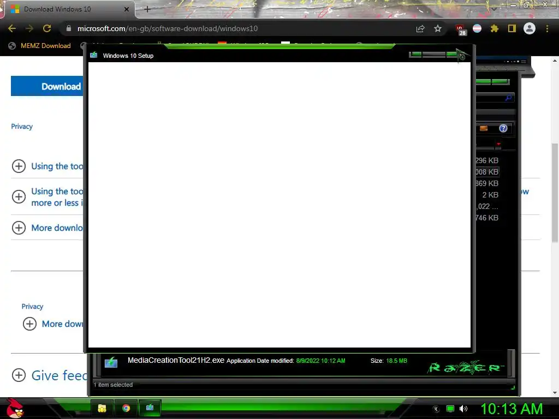Go back in Chrome's navigation

(12, 28)
